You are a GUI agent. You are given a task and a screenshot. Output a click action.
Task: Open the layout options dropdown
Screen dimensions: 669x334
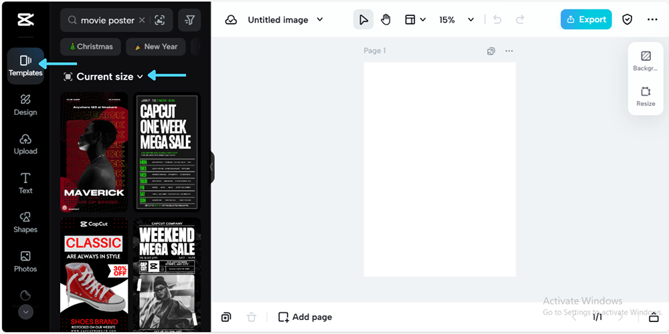pyautogui.click(x=415, y=19)
